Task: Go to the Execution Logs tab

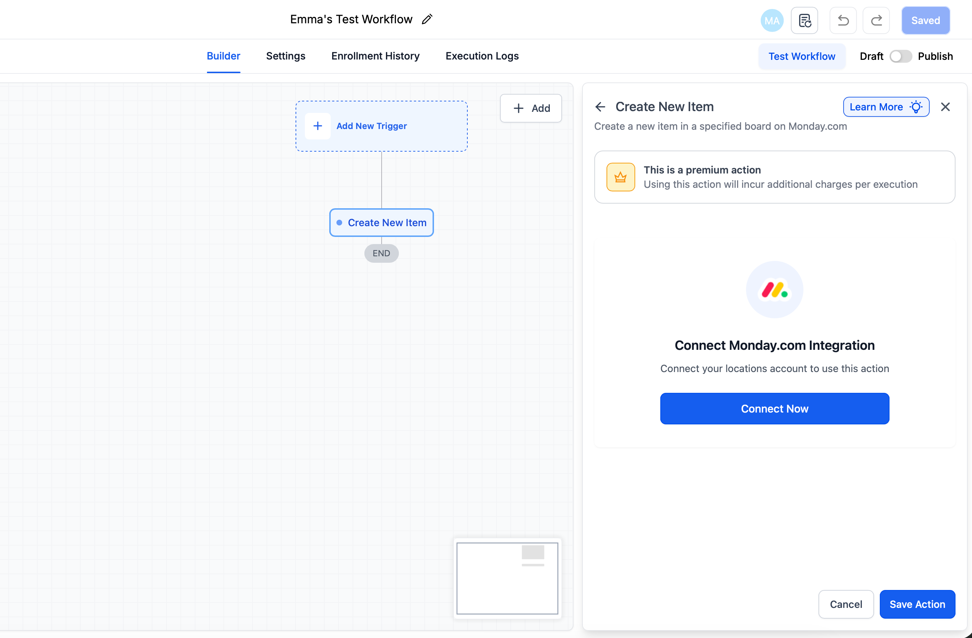Action: (482, 56)
